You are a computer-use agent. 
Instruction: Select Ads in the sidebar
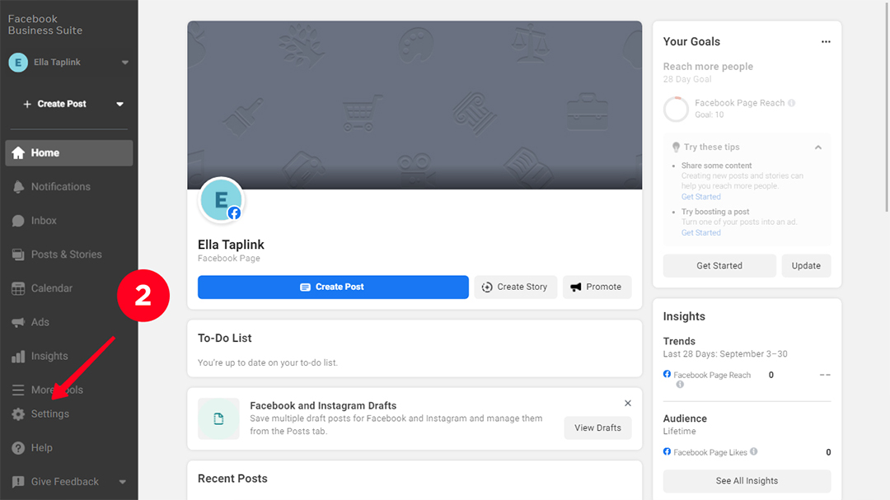68,322
